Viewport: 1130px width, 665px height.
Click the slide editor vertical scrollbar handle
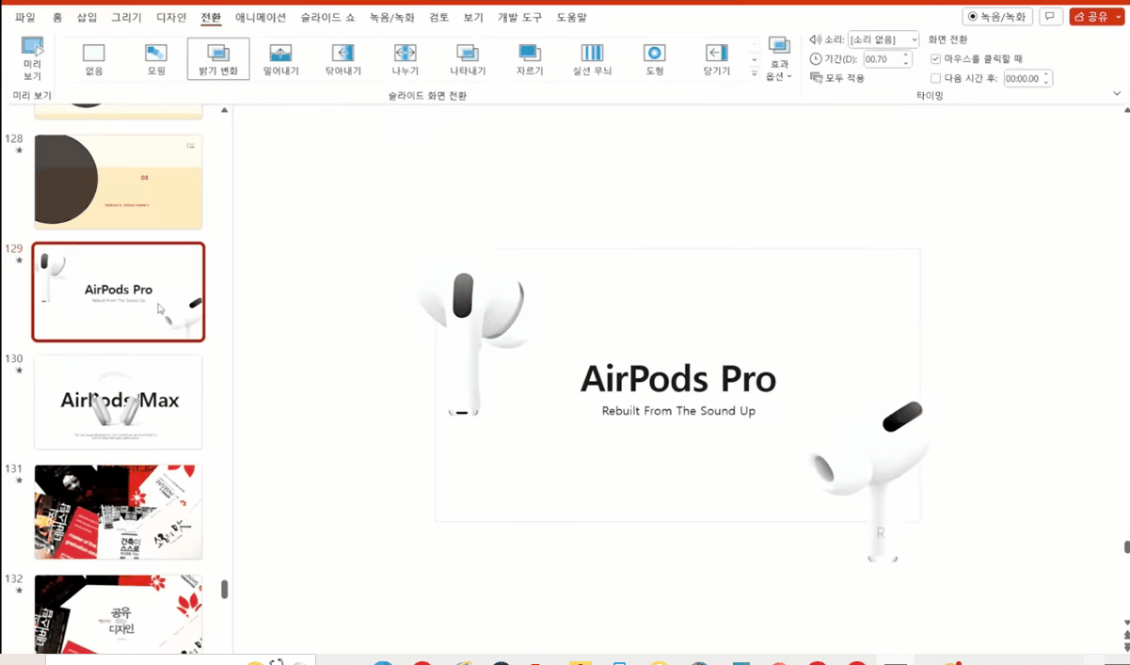coord(1125,546)
